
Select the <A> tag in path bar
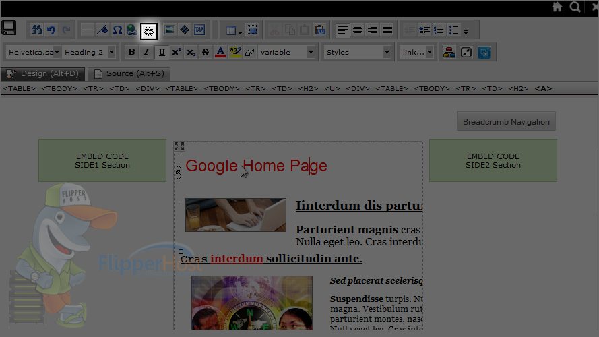tap(543, 89)
